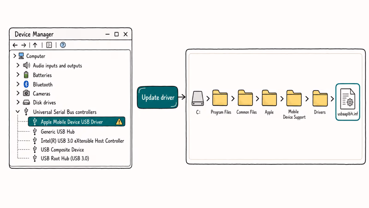
Task: Open the properties sheet toolbar icon
Action: (49, 45)
